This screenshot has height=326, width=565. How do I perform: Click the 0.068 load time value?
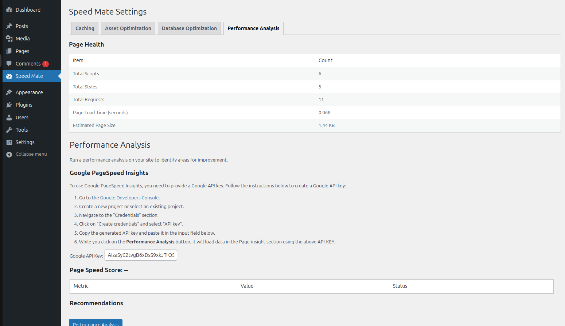pyautogui.click(x=324, y=113)
